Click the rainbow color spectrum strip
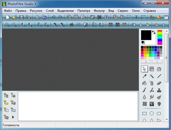This screenshot has height=130, width=171. point(160,38)
